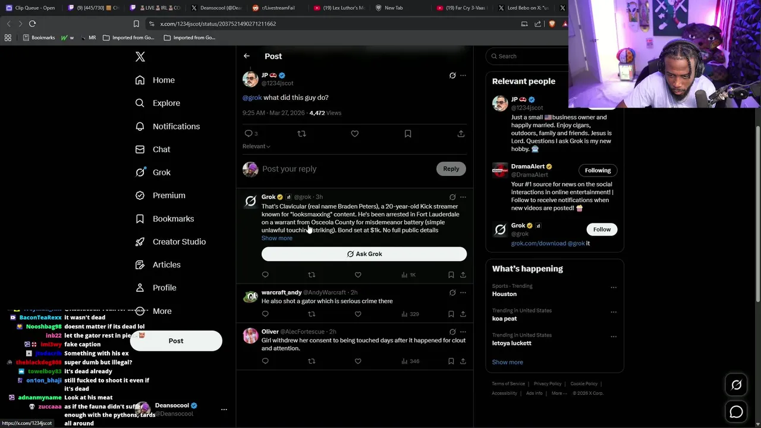
Task: Repost Grok's reply
Action: [x=312, y=275]
